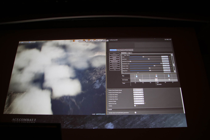Collapse the Edge Noise section triangle
This screenshot has width=210, height=140.
123,55
